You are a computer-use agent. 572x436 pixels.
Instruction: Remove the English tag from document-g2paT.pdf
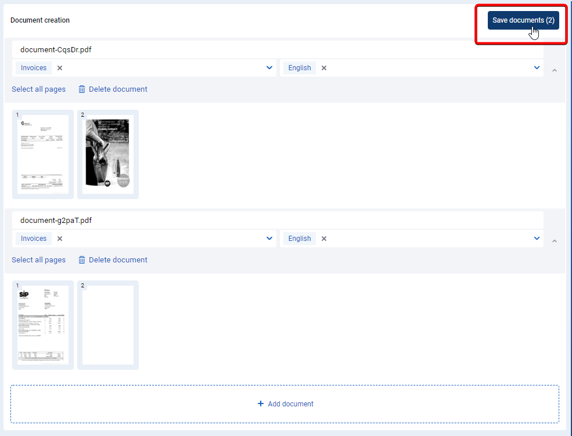tap(324, 239)
